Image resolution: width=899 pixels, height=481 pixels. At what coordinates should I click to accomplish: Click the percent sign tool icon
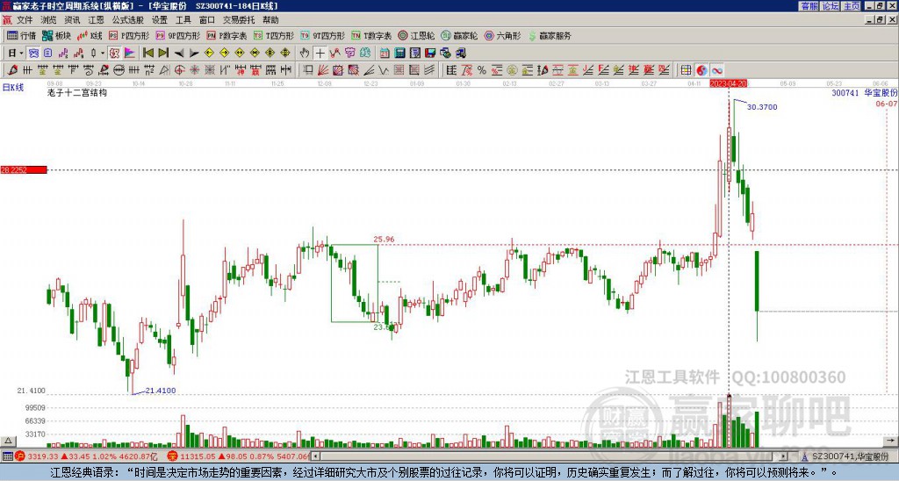click(x=482, y=70)
